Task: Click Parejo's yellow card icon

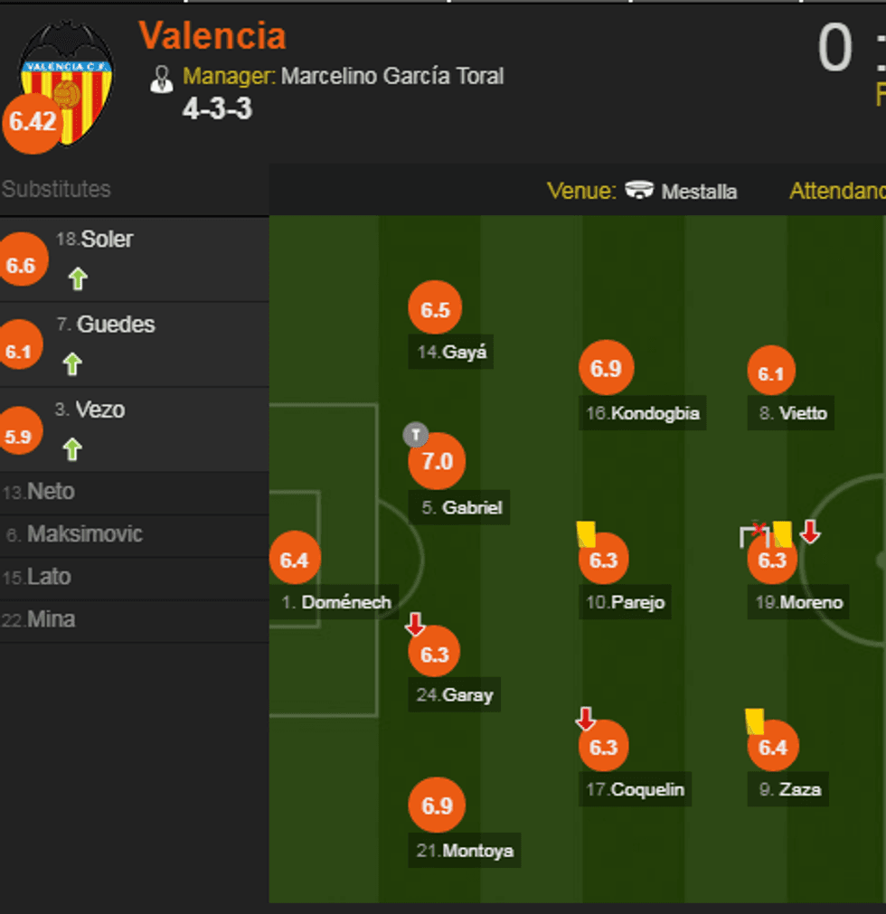Action: (x=586, y=533)
